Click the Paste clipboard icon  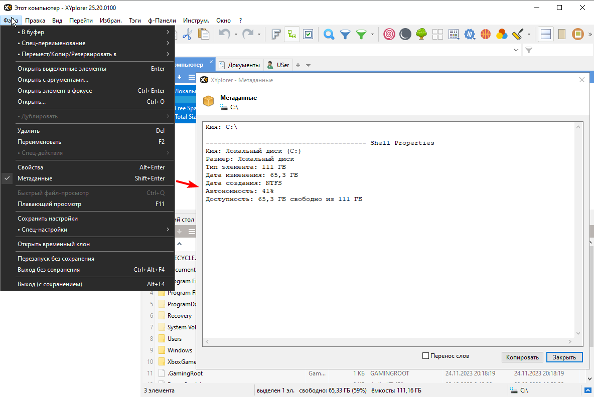pos(204,35)
